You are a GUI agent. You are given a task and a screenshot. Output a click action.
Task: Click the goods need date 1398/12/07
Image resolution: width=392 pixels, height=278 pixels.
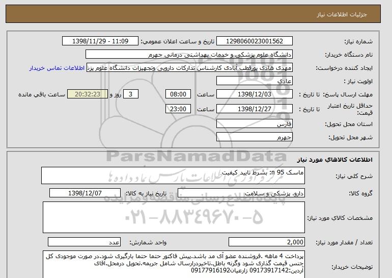(x=85, y=193)
